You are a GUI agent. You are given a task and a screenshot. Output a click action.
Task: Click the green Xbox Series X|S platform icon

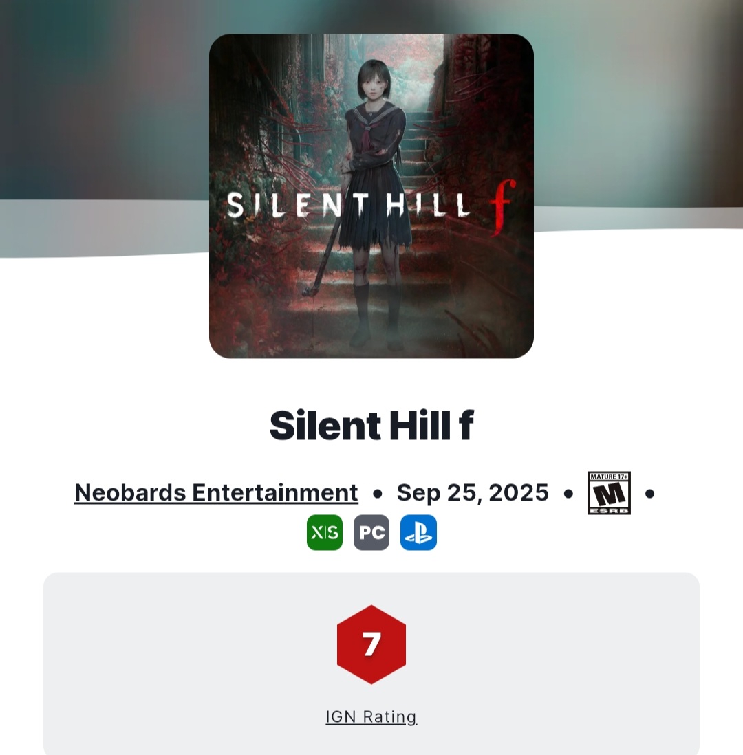(324, 532)
